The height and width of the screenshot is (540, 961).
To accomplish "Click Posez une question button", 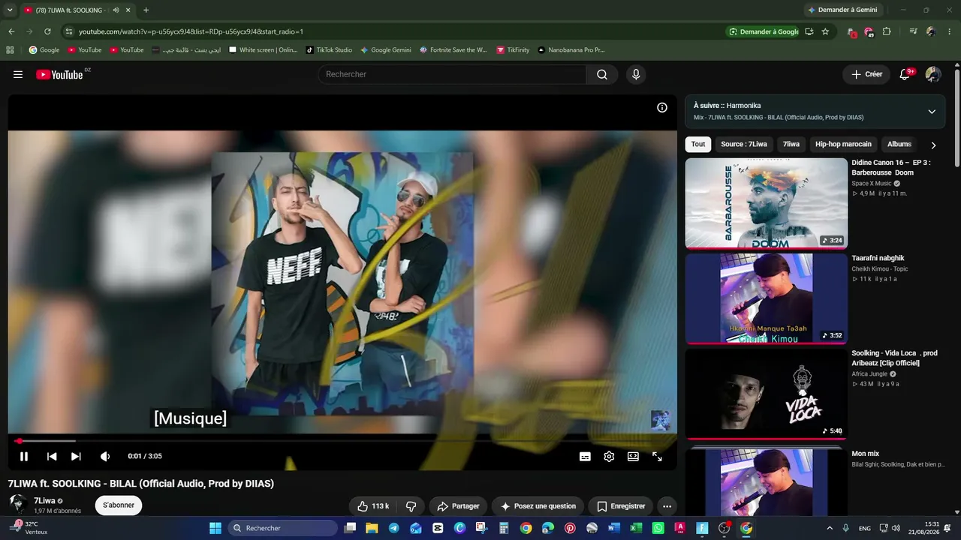I will tap(538, 506).
